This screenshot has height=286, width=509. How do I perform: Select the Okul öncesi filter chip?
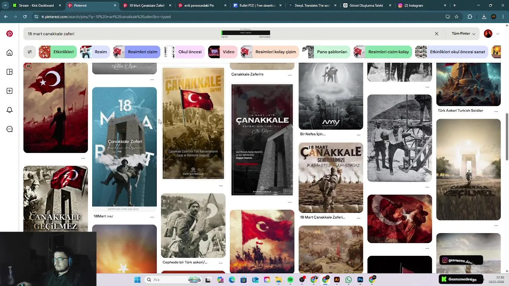184,52
